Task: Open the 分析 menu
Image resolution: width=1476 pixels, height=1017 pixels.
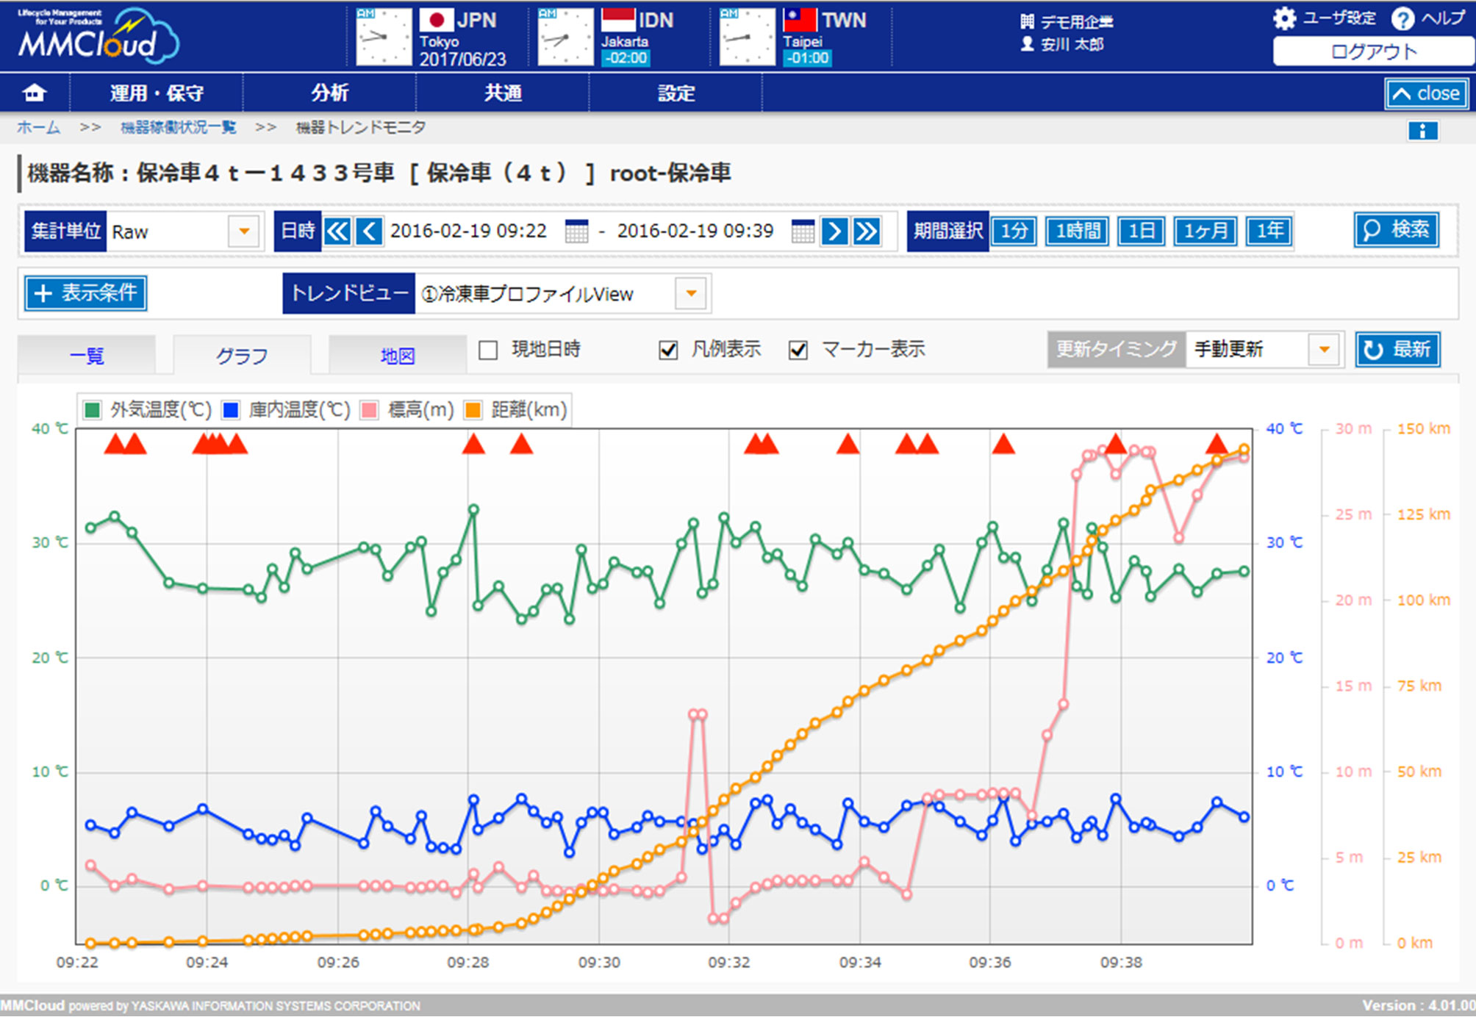Action: (329, 93)
